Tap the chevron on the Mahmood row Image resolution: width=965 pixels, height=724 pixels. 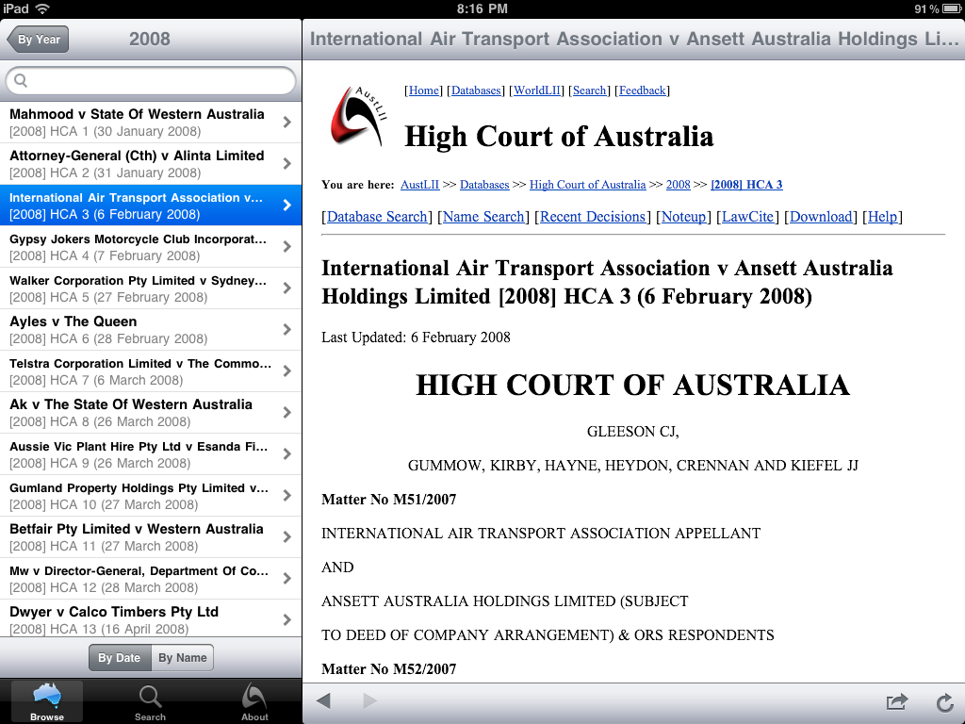[x=286, y=122]
